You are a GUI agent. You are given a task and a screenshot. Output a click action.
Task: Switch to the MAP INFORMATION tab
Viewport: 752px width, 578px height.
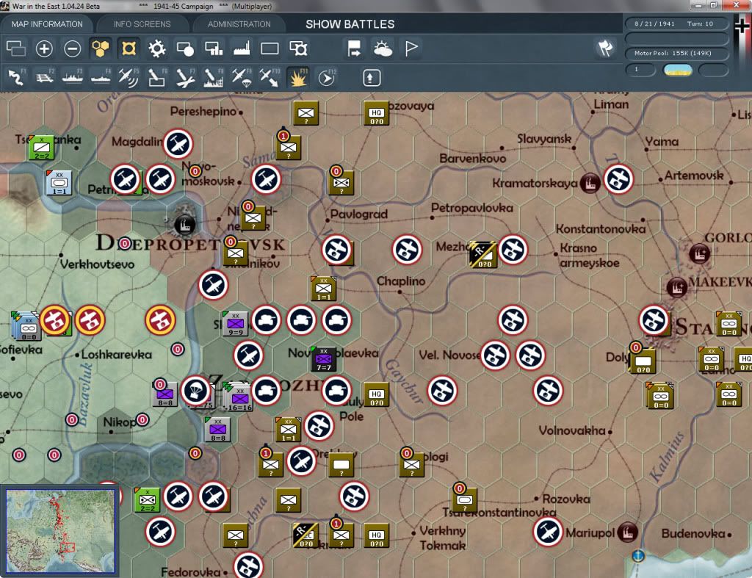(x=47, y=24)
